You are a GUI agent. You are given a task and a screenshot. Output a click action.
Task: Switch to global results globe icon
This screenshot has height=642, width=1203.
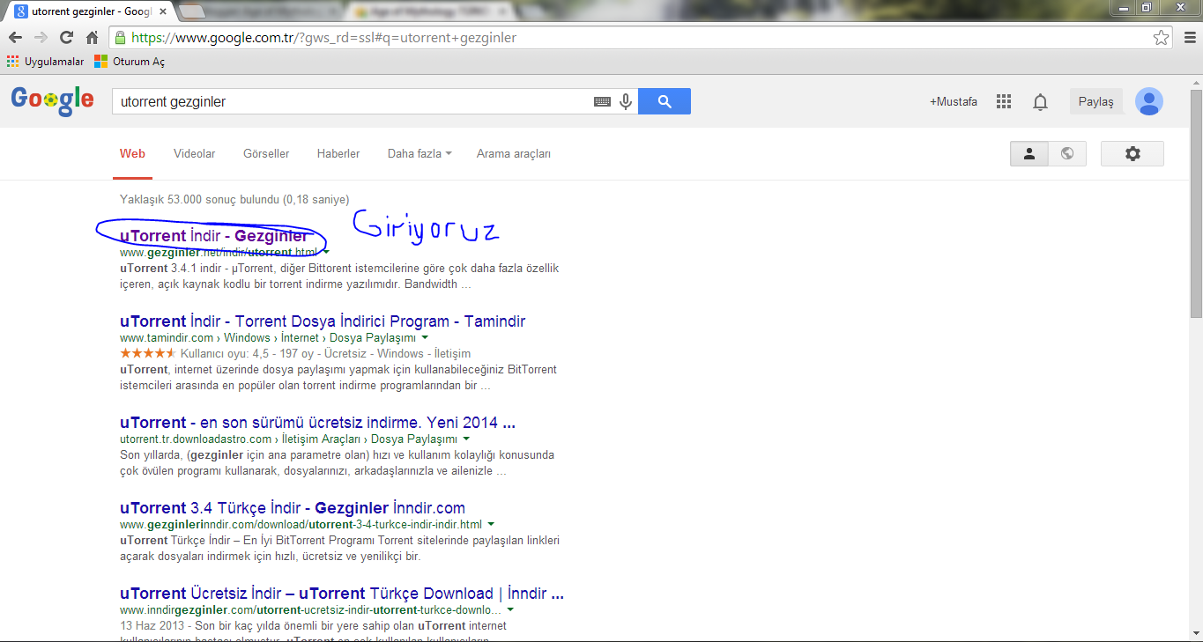click(1067, 153)
